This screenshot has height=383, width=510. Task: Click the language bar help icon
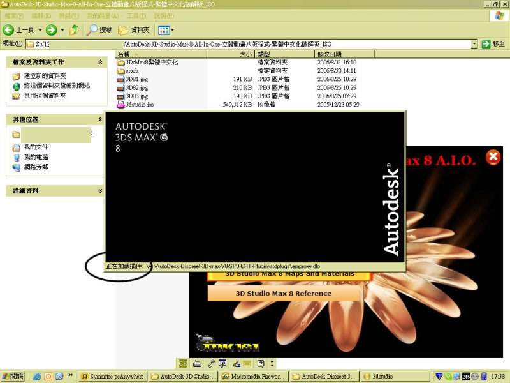pyautogui.click(x=261, y=363)
